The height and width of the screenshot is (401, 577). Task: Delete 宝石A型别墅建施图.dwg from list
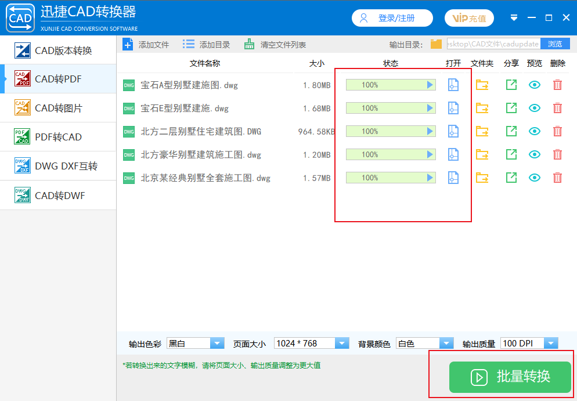pyautogui.click(x=557, y=85)
